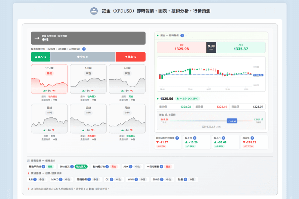Click the lightning icon before 震盪指標
The width and height of the screenshot is (299, 199).
pyautogui.click(x=29, y=173)
